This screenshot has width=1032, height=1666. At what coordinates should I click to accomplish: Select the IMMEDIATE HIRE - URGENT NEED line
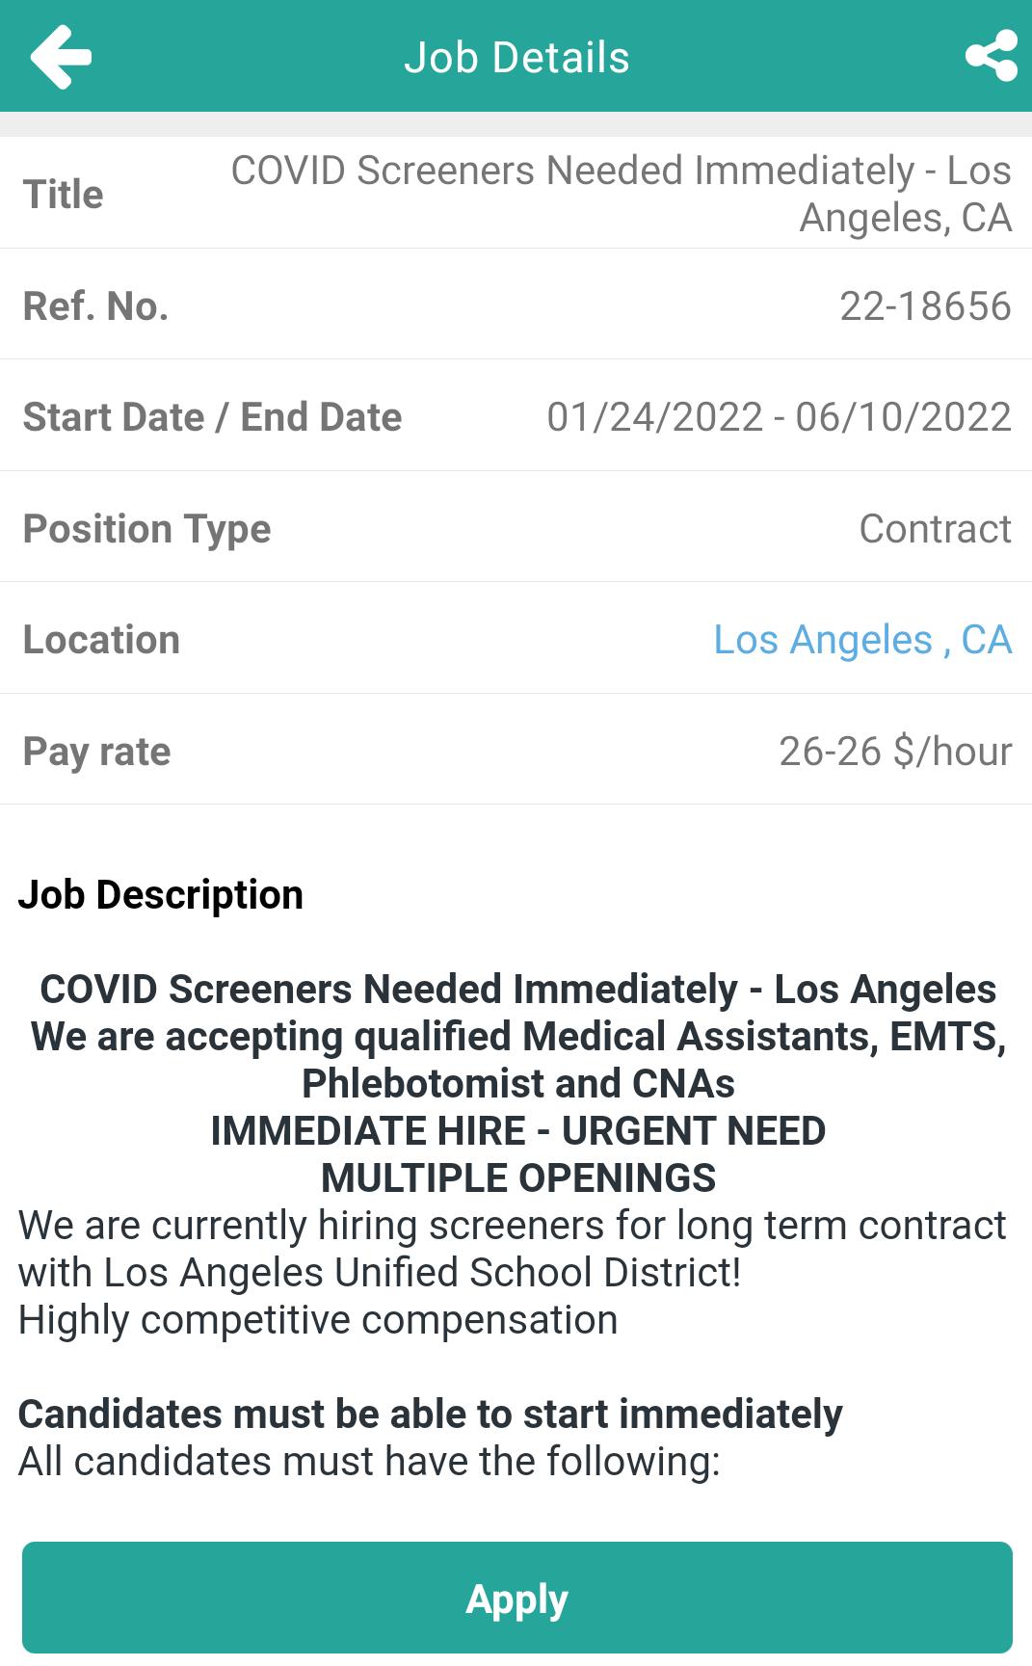pos(518,1131)
